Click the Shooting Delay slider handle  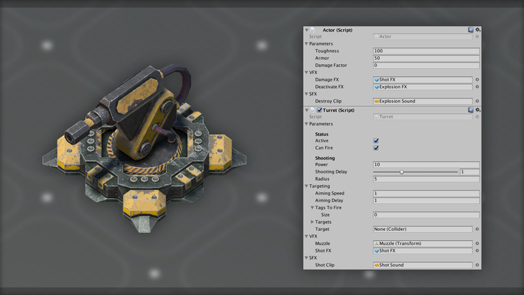click(402, 172)
